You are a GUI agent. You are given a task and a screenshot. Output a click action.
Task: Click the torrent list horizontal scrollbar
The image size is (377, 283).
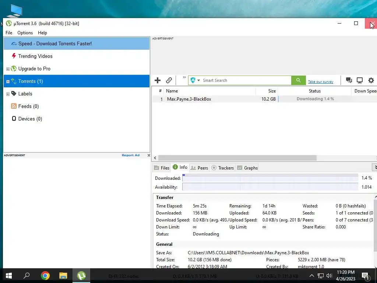point(237,158)
